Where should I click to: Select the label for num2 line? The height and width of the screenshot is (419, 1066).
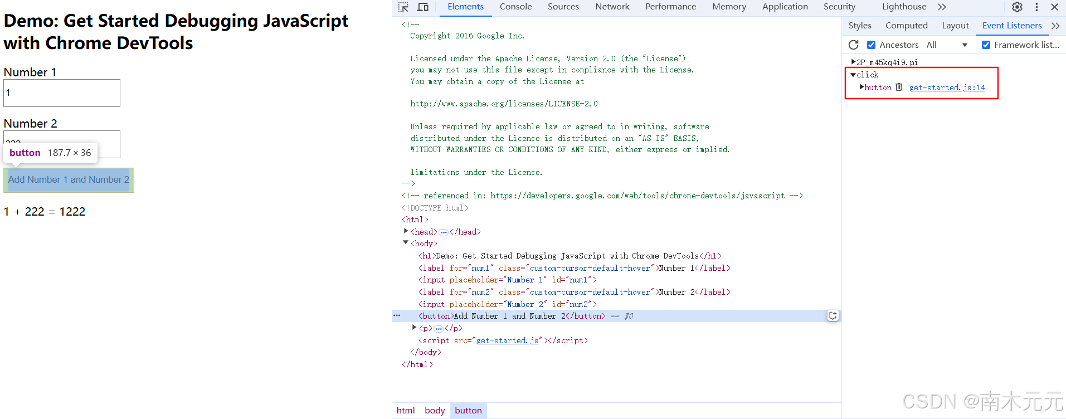click(x=575, y=292)
